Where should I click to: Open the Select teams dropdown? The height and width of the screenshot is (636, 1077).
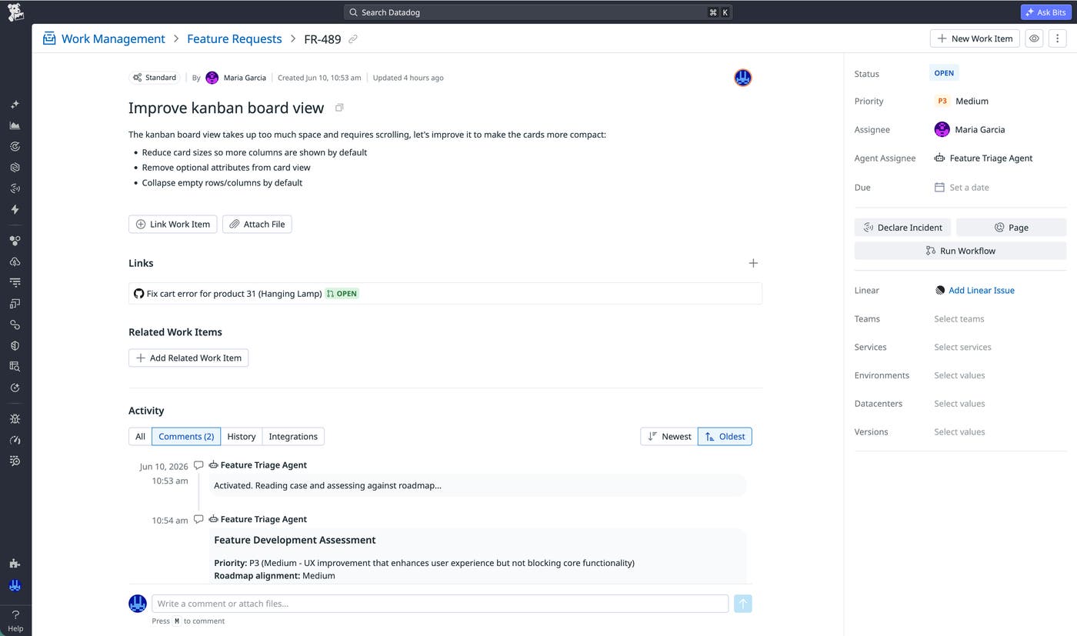pyautogui.click(x=959, y=318)
